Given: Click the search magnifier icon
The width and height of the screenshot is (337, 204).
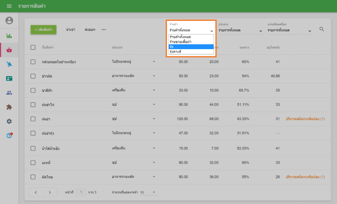Looking at the screenshot, I should click(322, 29).
